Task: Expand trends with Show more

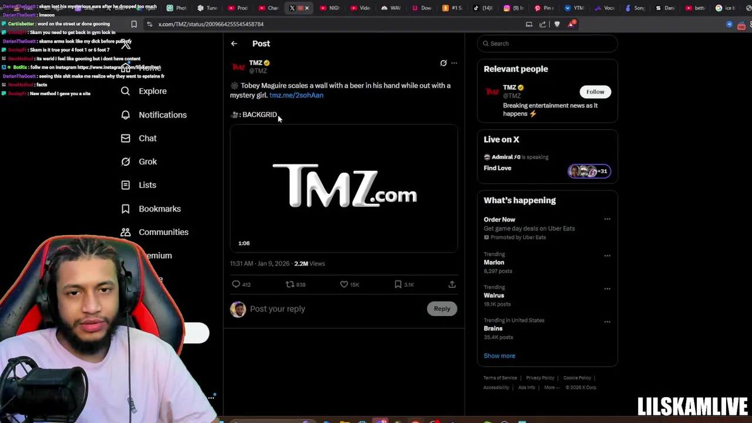Action: coord(499,356)
